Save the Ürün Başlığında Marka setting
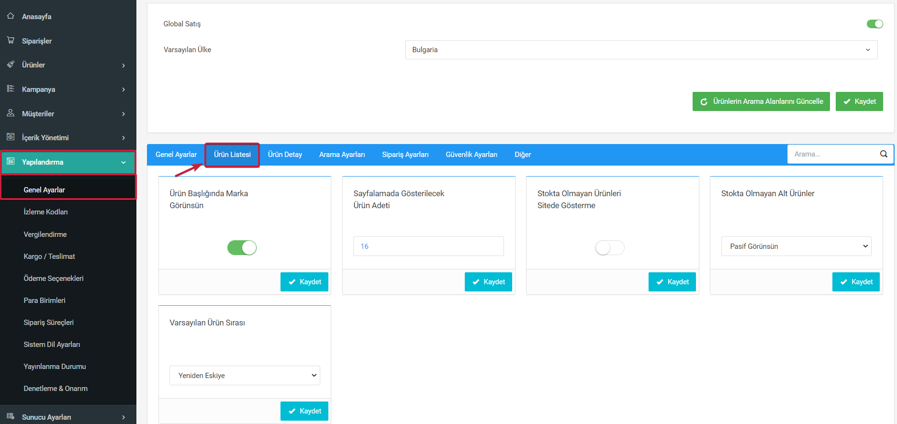The height and width of the screenshot is (424, 897). click(304, 282)
